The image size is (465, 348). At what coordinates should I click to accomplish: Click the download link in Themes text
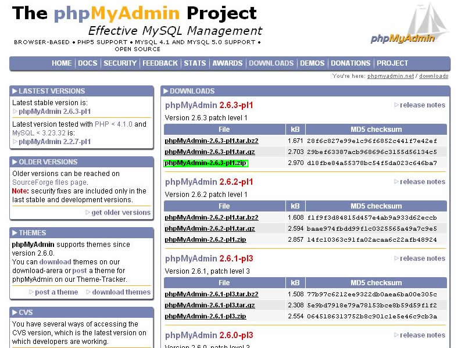coord(55,262)
